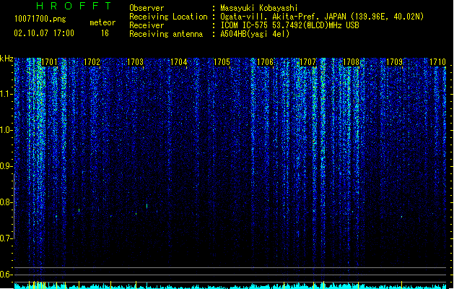Click the 1701 time marker
454x289 pixels.
click(x=49, y=62)
